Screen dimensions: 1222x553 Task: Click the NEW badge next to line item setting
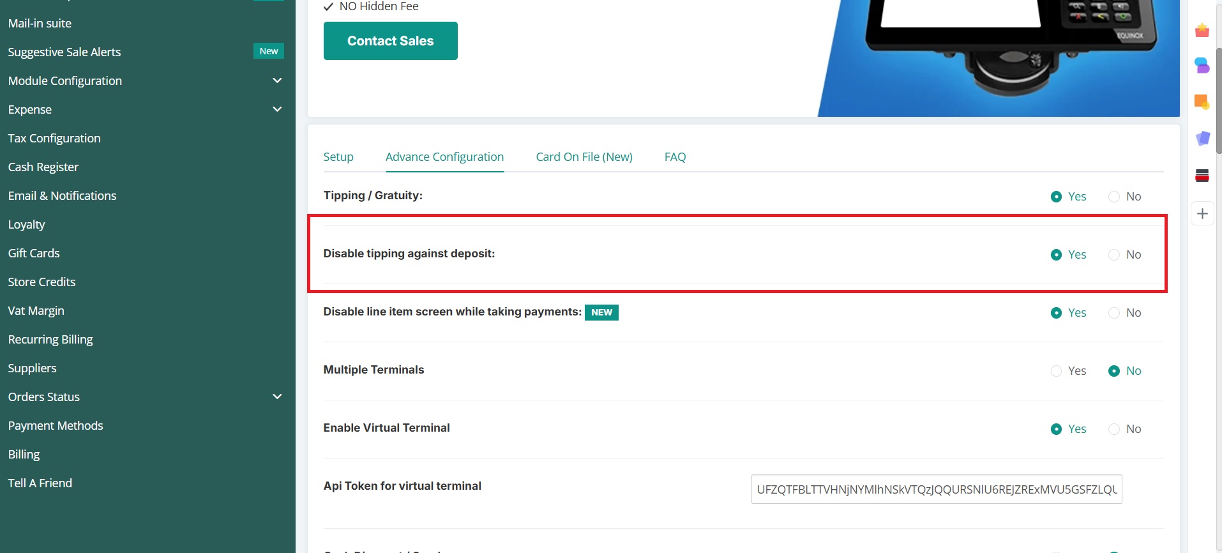coord(601,312)
